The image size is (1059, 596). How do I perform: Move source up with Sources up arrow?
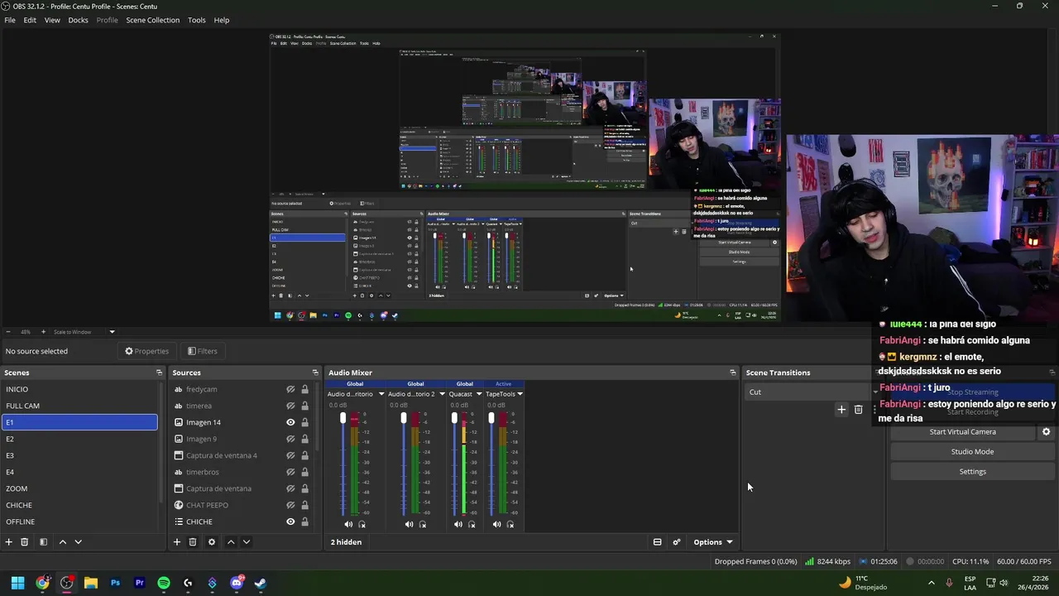[x=231, y=542]
